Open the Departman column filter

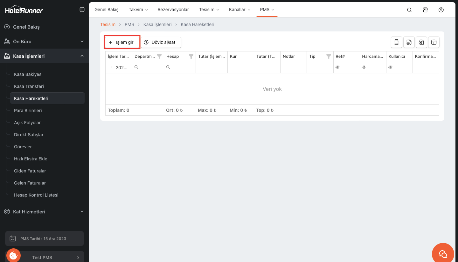(159, 57)
